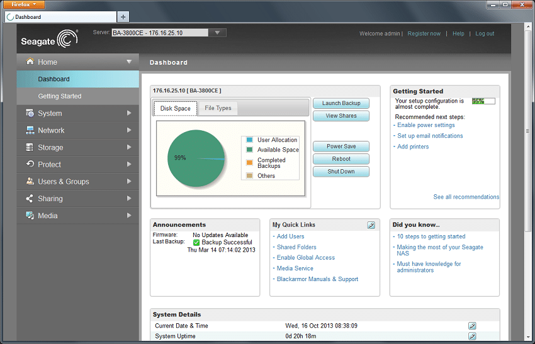Click the Firmware 'No Updates Available' text

coord(220,235)
